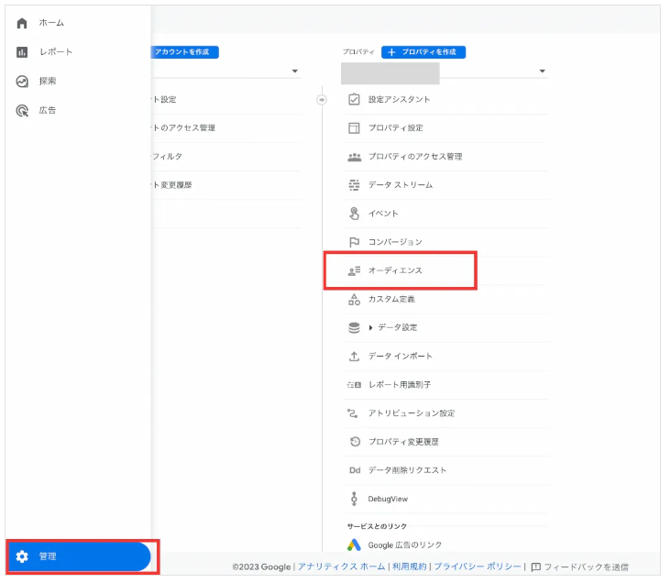Select the Explore (探索) icon
This screenshot has width=671, height=583.
pyautogui.click(x=22, y=82)
